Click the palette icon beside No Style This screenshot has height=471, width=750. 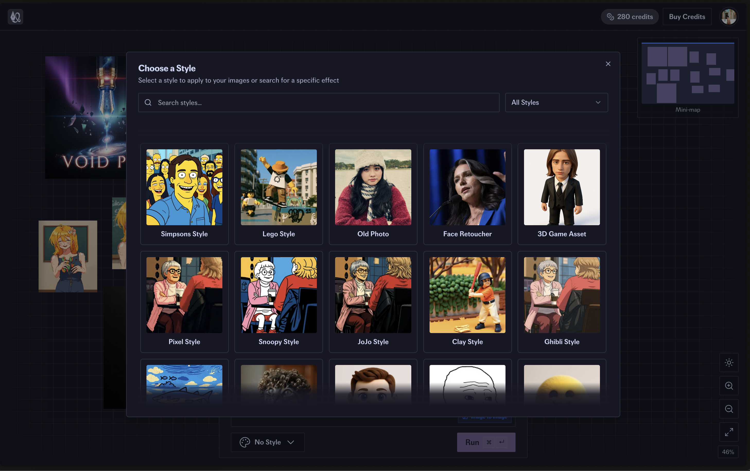coord(245,442)
